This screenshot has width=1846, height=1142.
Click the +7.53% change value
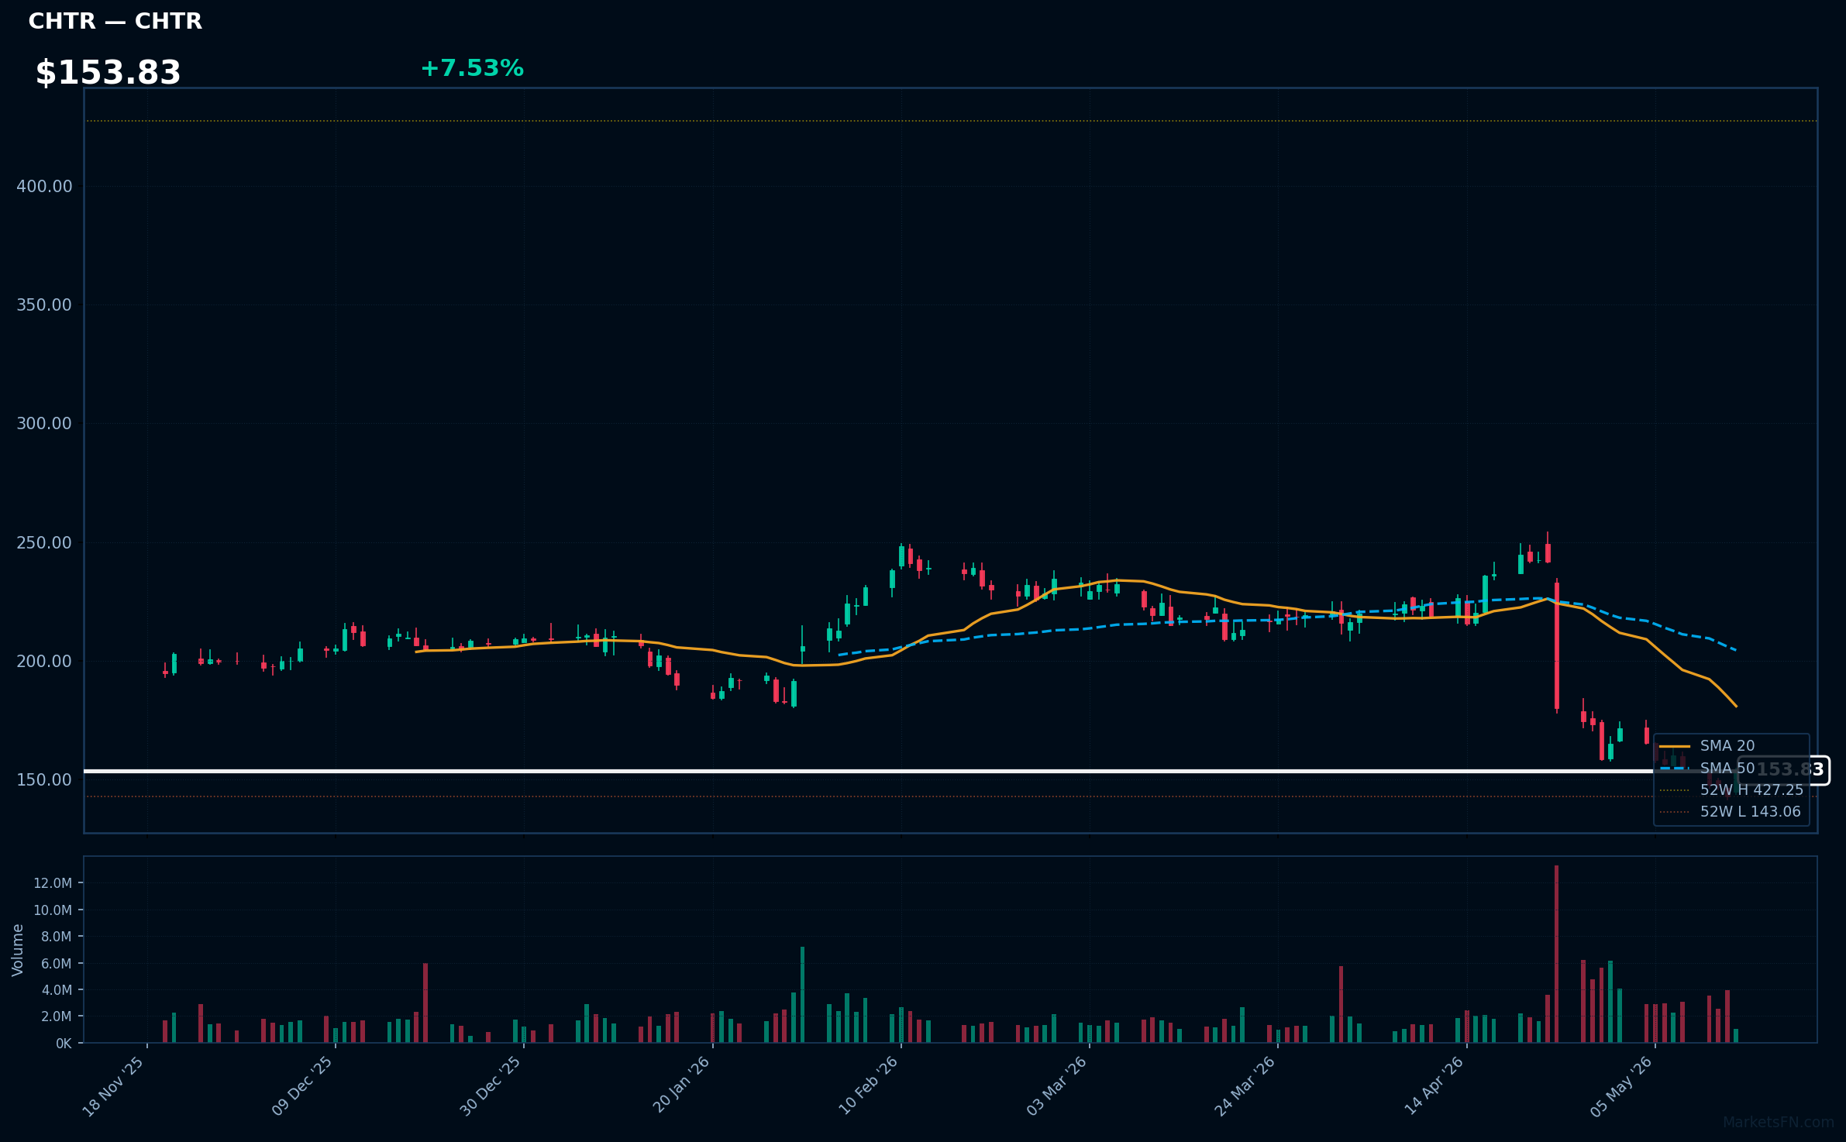coord(472,68)
